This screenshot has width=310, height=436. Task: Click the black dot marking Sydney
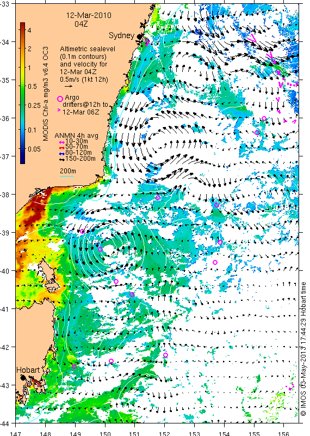click(x=139, y=37)
